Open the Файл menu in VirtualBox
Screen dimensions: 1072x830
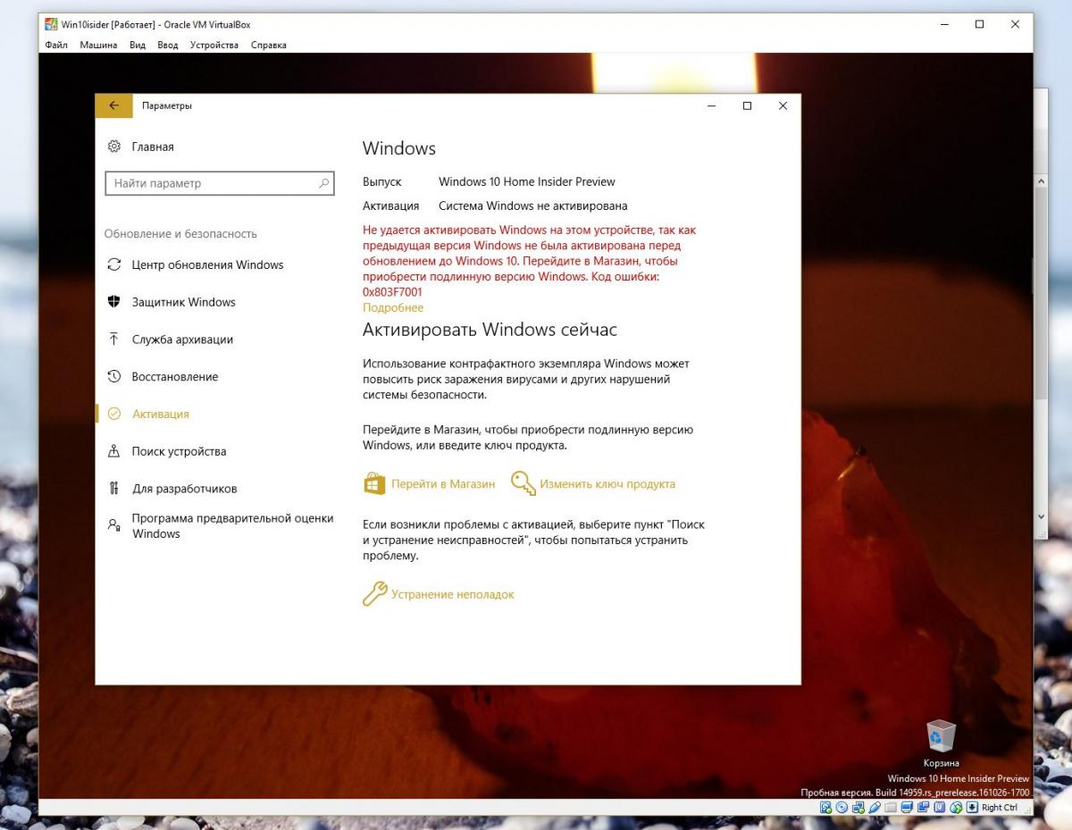(56, 45)
